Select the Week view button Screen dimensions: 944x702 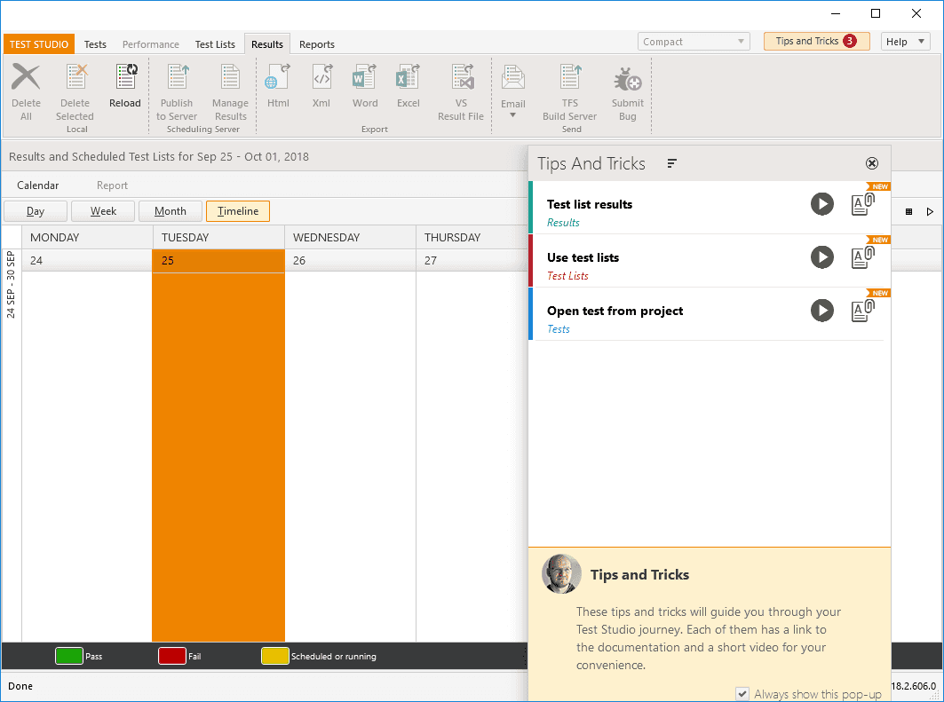click(103, 211)
